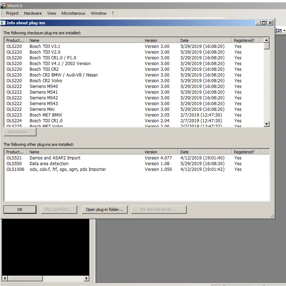Viewport: 286px width, 286px height.
Task: Sort other plug-ins by Registered? column header
Action: coord(246,152)
